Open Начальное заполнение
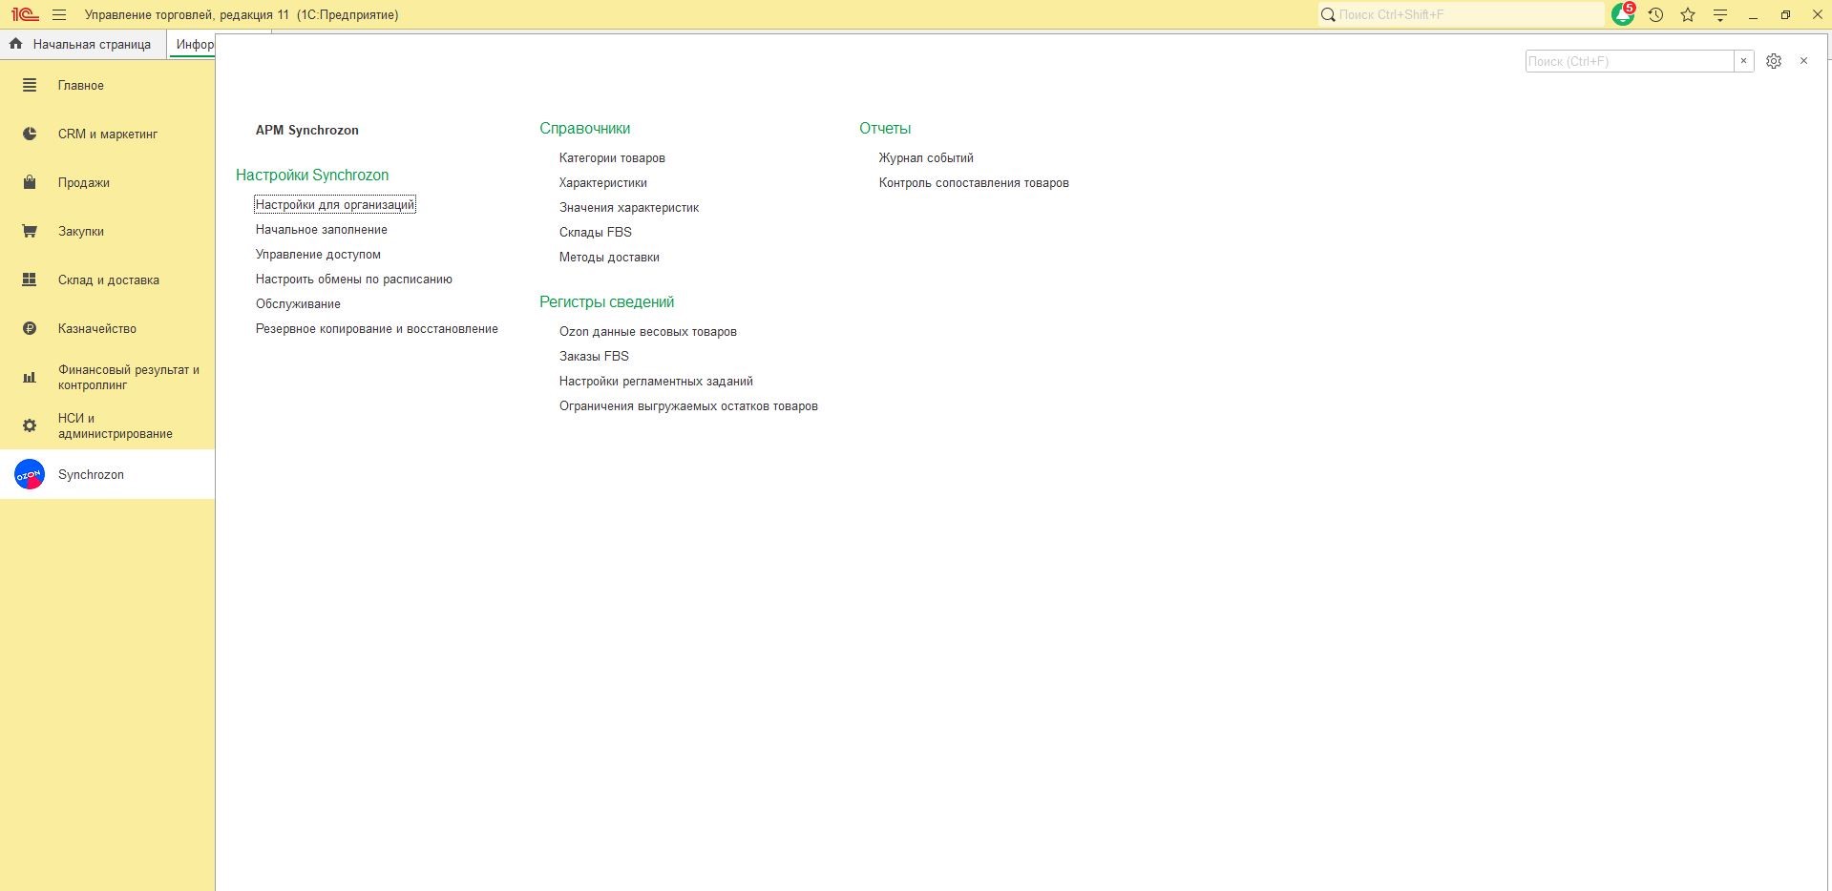 (322, 229)
